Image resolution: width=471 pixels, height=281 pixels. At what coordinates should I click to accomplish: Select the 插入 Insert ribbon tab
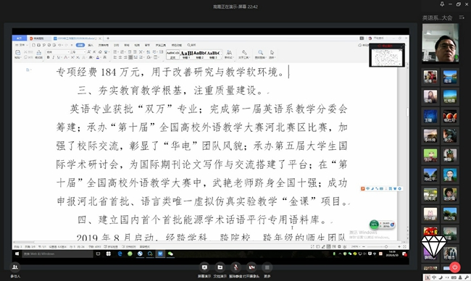click(x=91, y=45)
